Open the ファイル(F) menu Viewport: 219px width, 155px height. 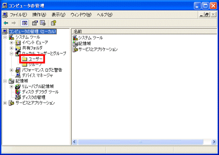[x=18, y=15]
